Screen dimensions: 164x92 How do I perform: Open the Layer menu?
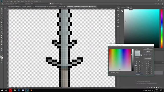(15, 1)
